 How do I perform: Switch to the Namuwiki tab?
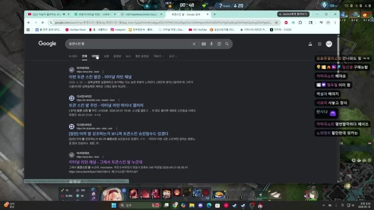[x=95, y=14]
